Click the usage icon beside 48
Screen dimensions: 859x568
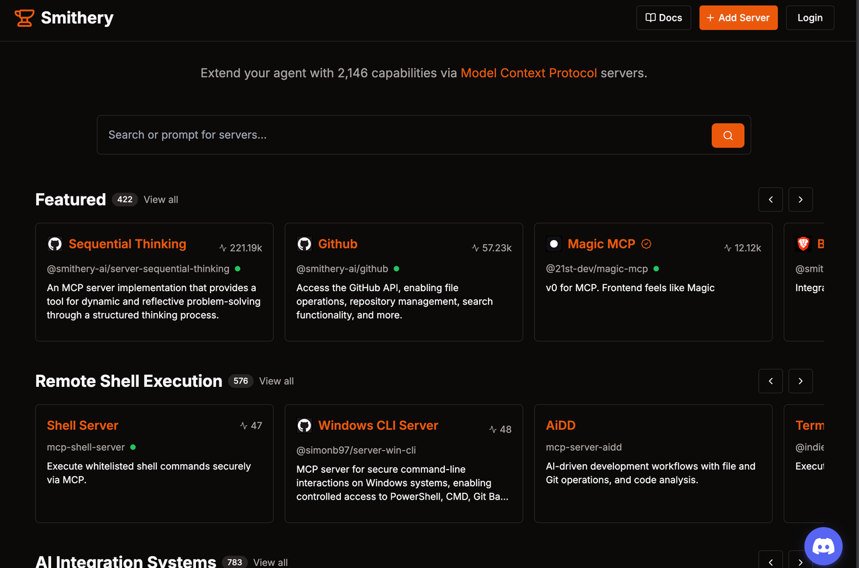(x=493, y=429)
